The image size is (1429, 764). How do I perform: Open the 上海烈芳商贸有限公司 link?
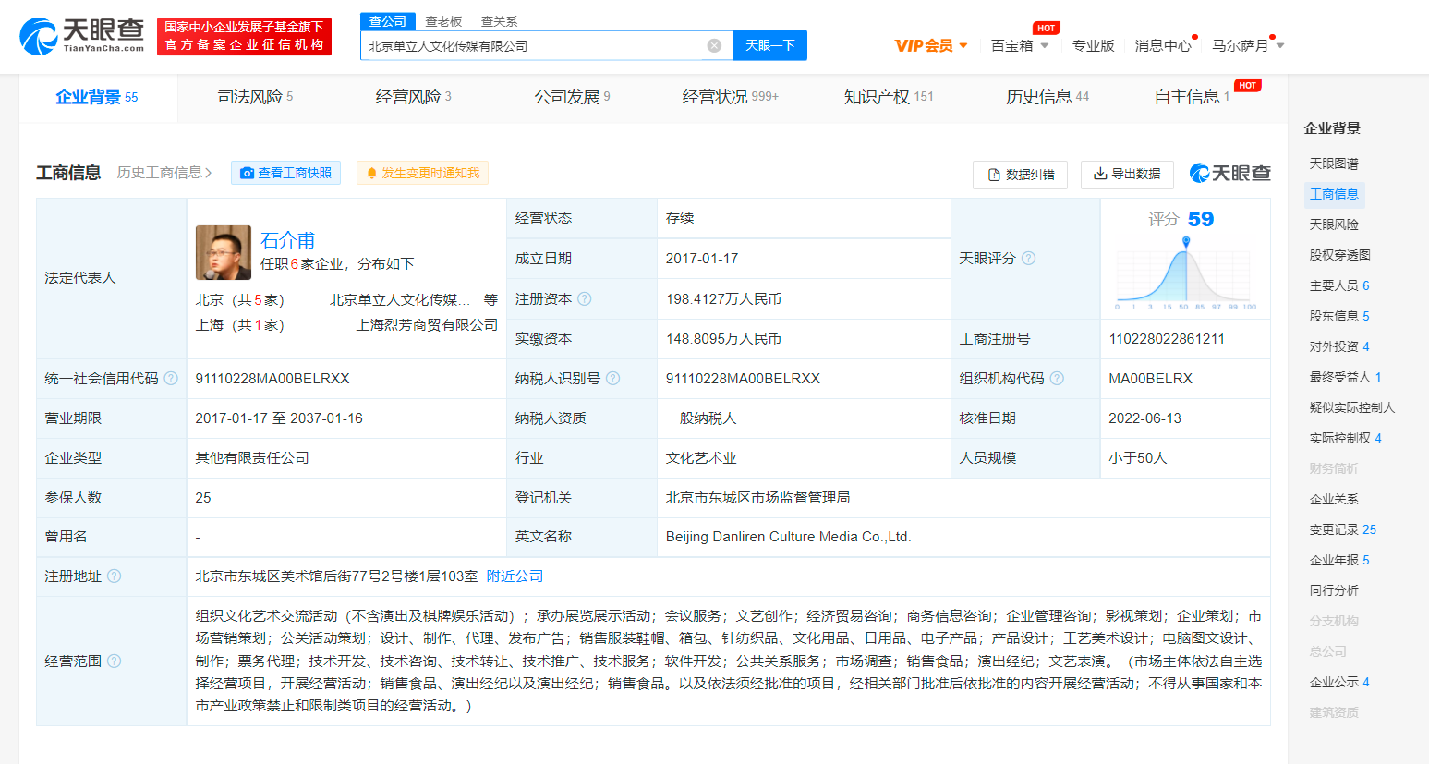click(427, 325)
